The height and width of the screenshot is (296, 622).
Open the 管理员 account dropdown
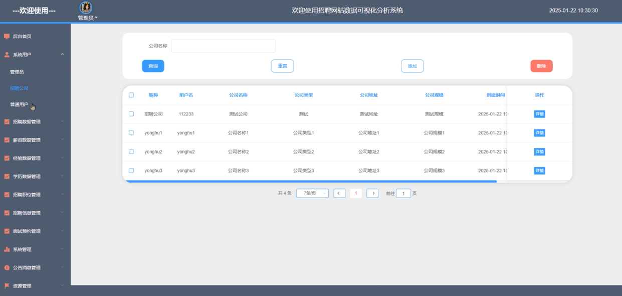click(88, 18)
